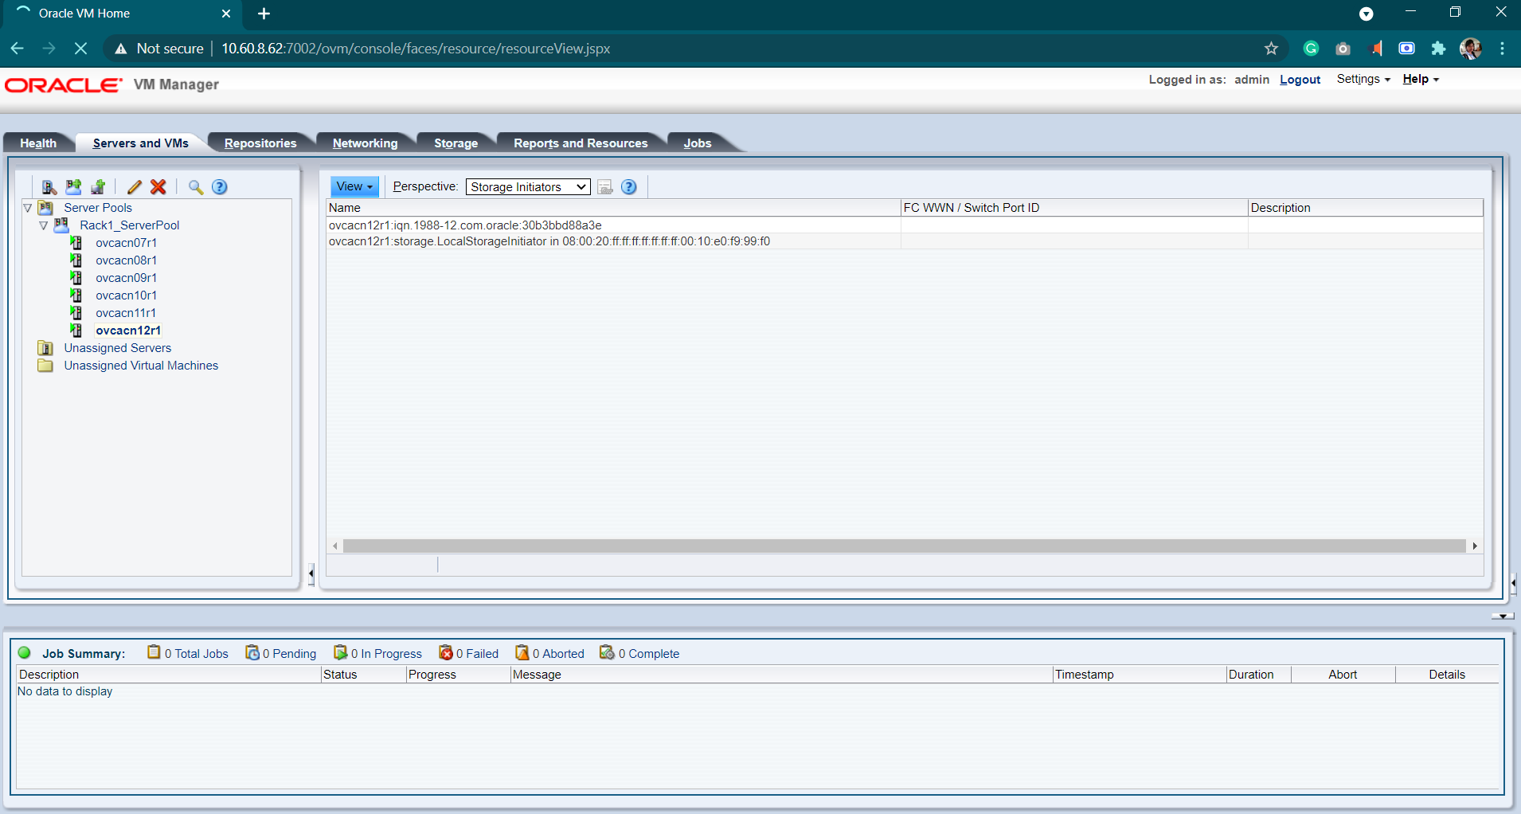Click the horizontal scrollbar in initiators table
This screenshot has height=814, width=1521.
(904, 546)
